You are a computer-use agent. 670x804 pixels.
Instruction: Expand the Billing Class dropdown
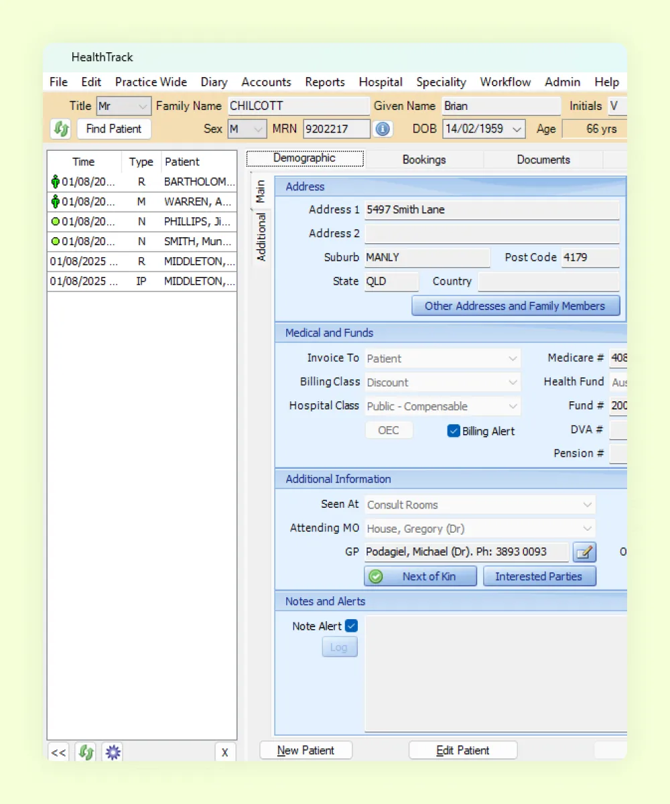[513, 383]
